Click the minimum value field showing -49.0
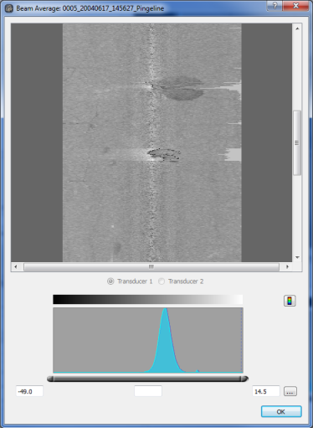 click(x=29, y=391)
